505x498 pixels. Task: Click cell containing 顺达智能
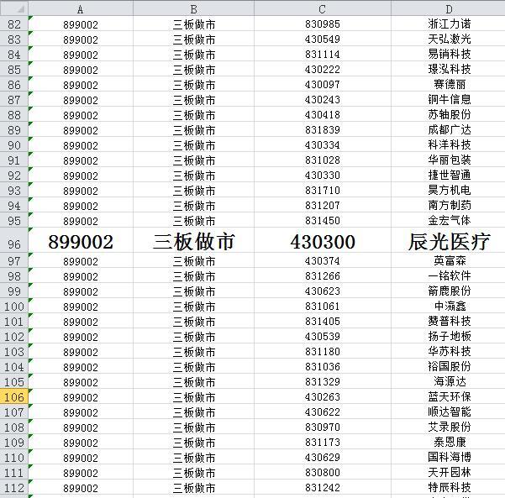point(449,412)
